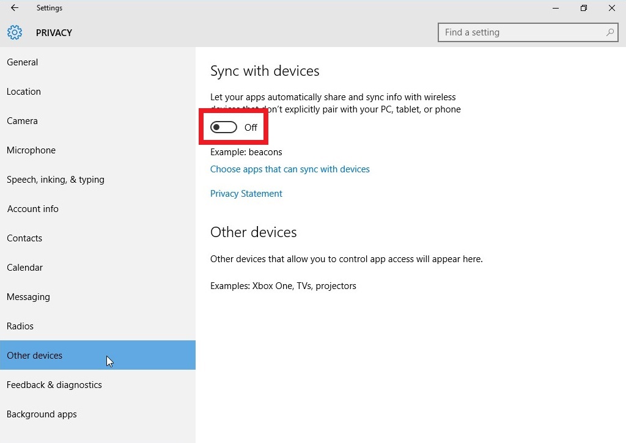This screenshot has width=626, height=443.
Task: Select Contacts privacy settings
Action: pos(24,238)
